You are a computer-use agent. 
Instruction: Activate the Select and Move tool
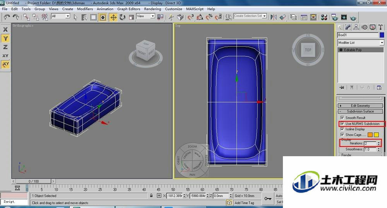click(x=113, y=17)
